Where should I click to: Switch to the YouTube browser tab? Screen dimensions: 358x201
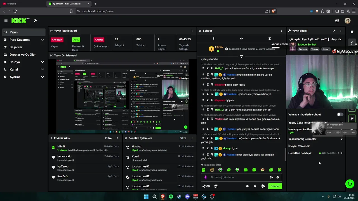pos(22,4)
